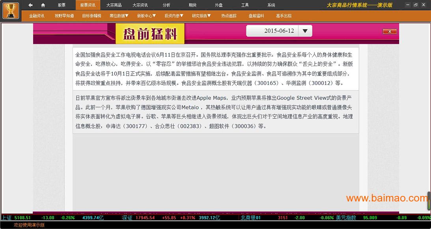The image size is (431, 229).
Task: Select the 工具 menu
Action: 245,5
